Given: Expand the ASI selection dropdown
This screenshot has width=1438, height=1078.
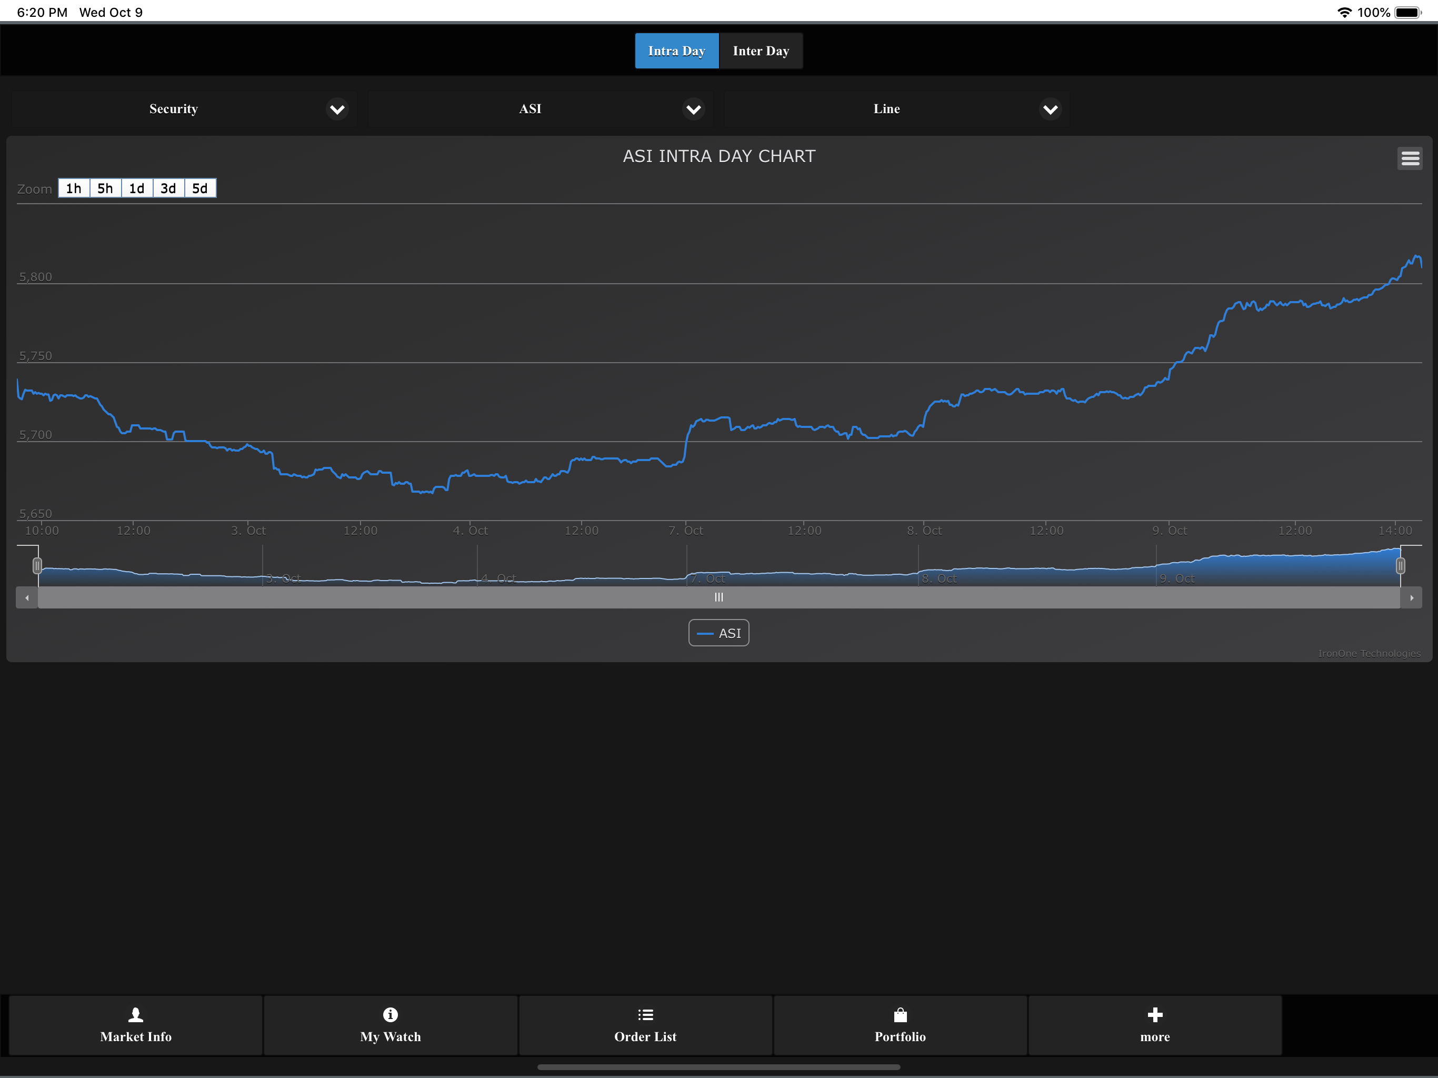Looking at the screenshot, I should [694, 109].
